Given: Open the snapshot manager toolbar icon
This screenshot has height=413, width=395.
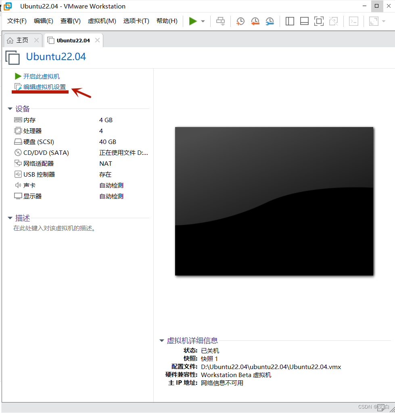Looking at the screenshot, I should pos(270,21).
